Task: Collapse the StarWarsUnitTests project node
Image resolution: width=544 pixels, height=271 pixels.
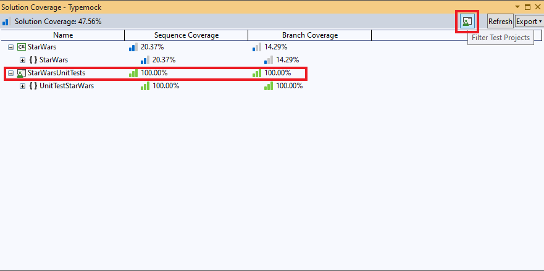Action: (x=10, y=73)
